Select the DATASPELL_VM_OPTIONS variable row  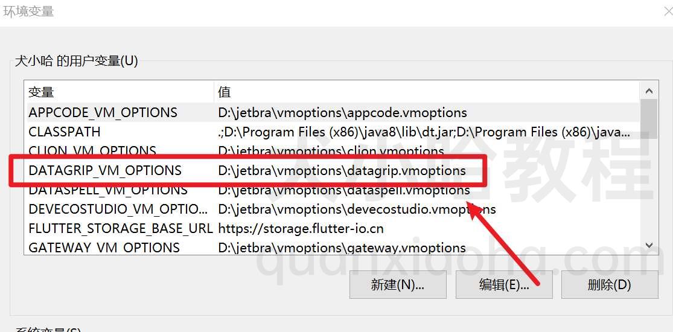pyautogui.click(x=331, y=190)
